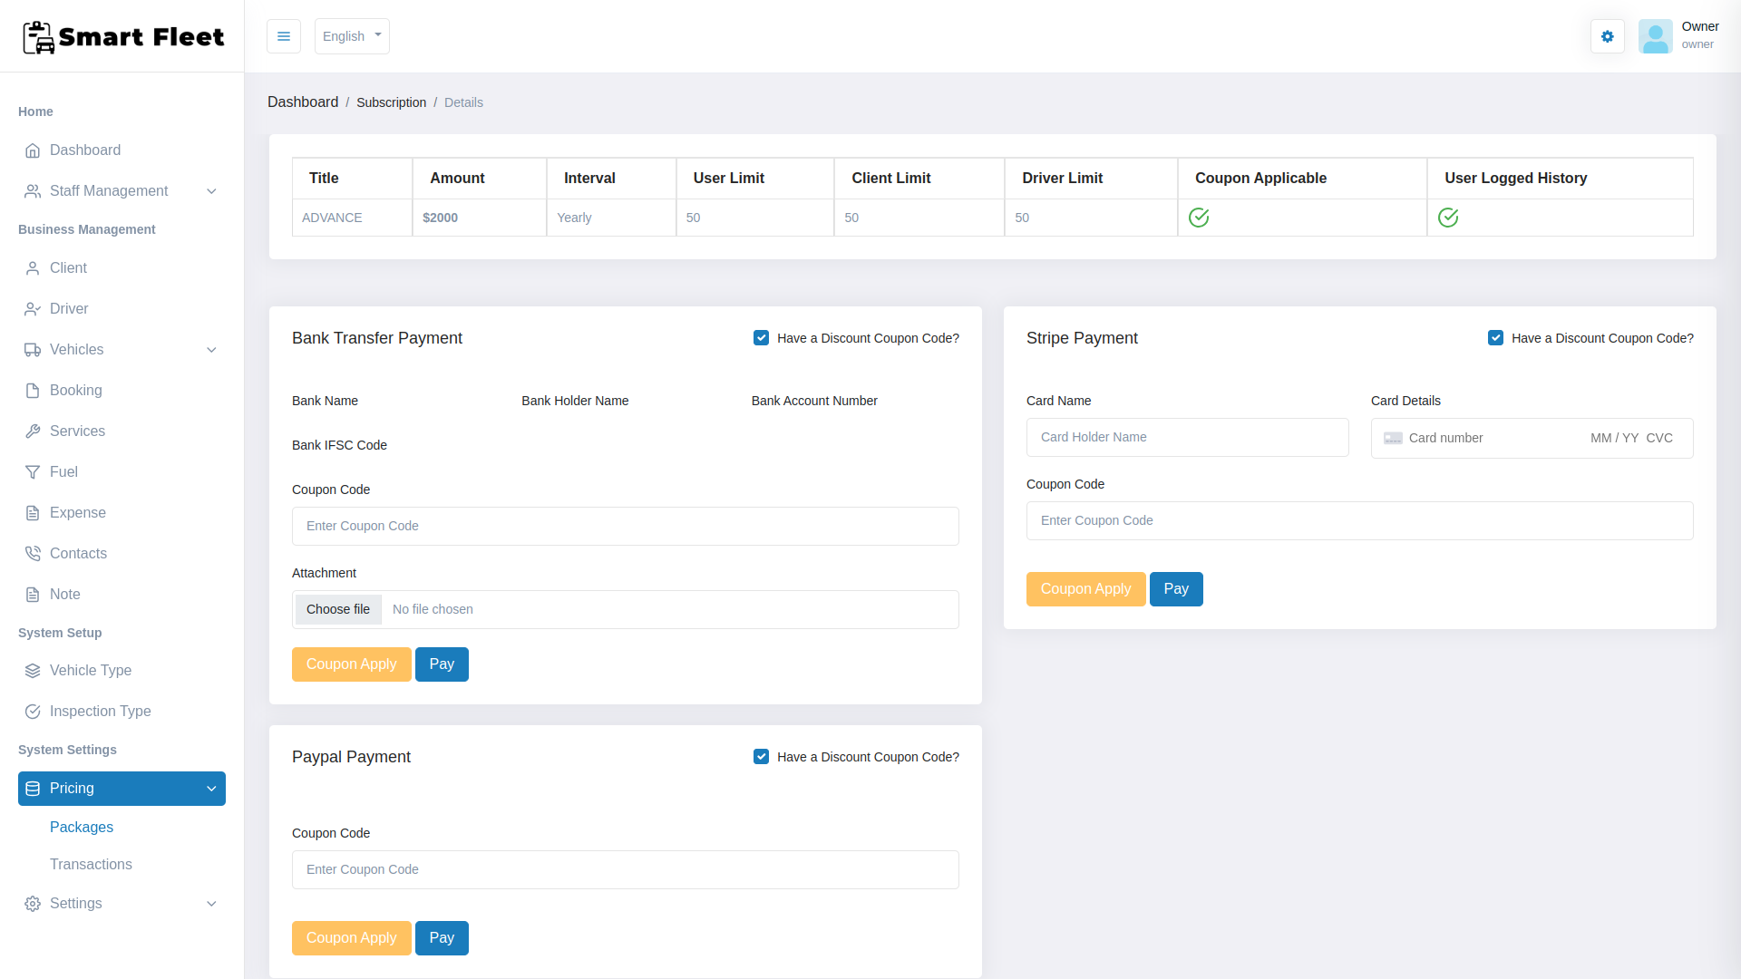Uncheck Bank Transfer discount coupon checkbox
The height and width of the screenshot is (979, 1741).
click(x=761, y=337)
